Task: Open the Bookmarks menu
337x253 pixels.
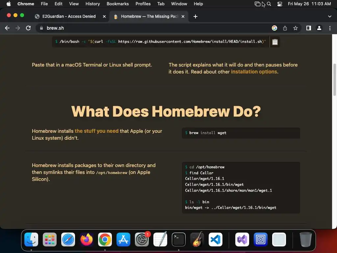Action: pos(117,4)
